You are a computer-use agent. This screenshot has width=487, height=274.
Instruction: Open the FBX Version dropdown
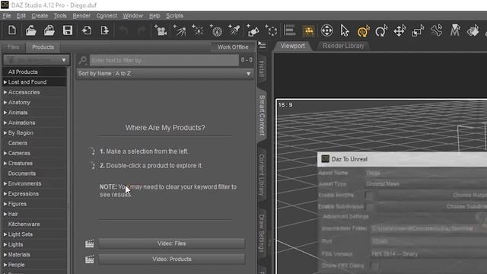point(428,253)
